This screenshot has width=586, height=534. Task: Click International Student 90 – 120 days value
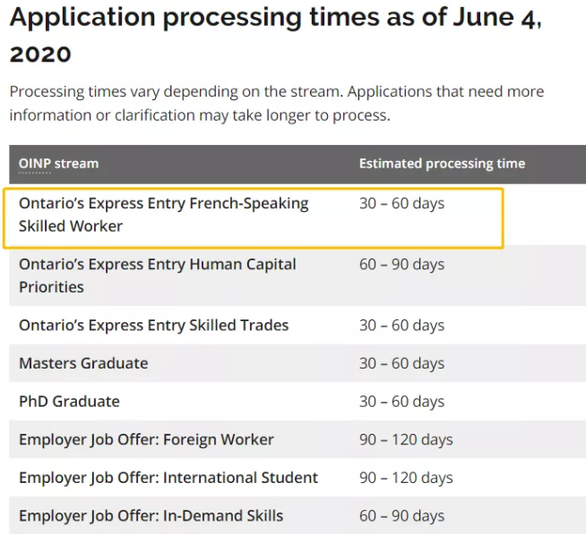(406, 478)
